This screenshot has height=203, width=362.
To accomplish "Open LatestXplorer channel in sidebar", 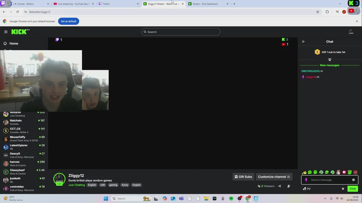I will pos(24,147).
